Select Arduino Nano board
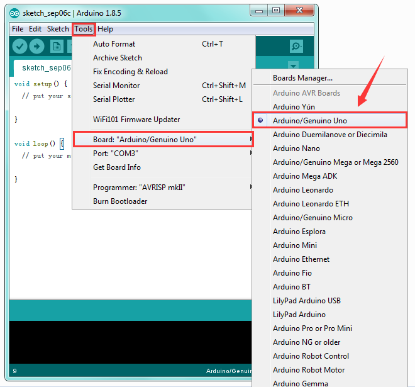This screenshot has height=387, width=415. click(296, 149)
